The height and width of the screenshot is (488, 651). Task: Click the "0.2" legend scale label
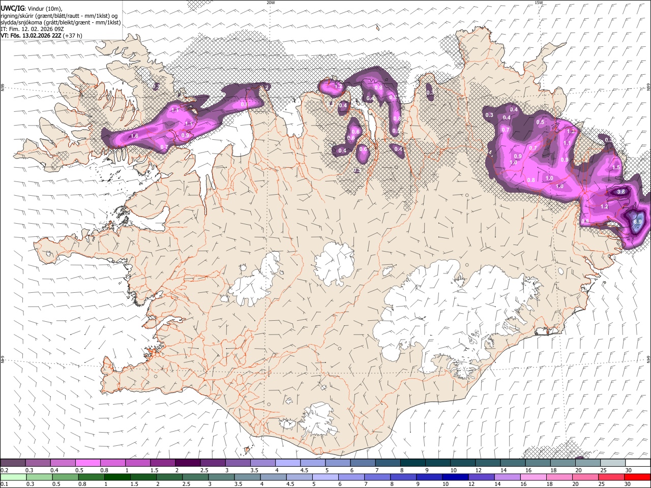[x=5, y=470]
